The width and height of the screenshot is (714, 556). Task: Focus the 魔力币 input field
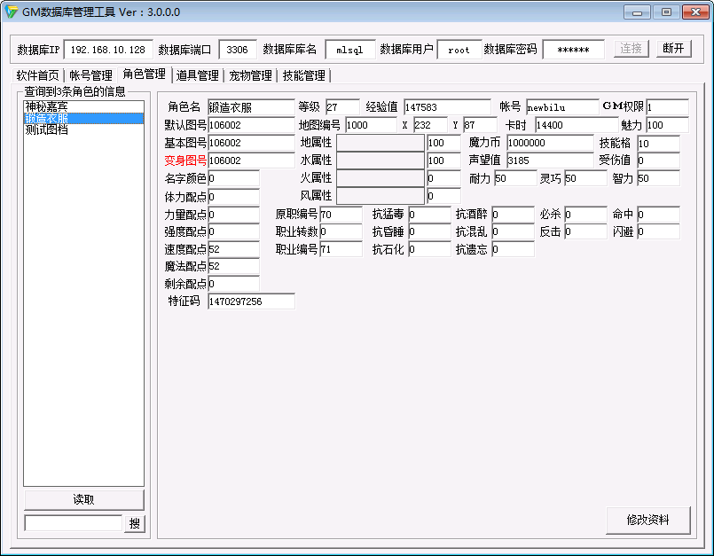[x=550, y=143]
